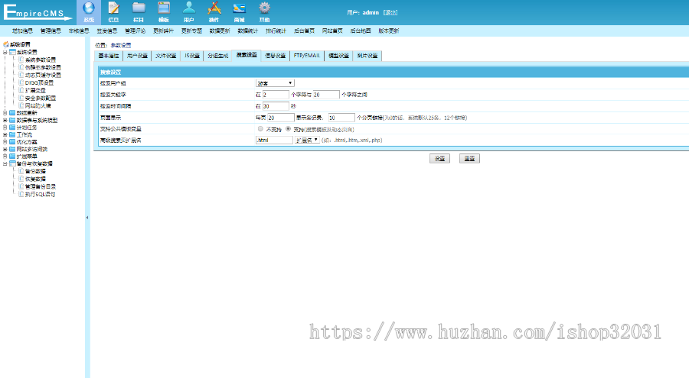Switch to the 用户设置 tab
Screen dimensions: 689x378
click(137, 56)
